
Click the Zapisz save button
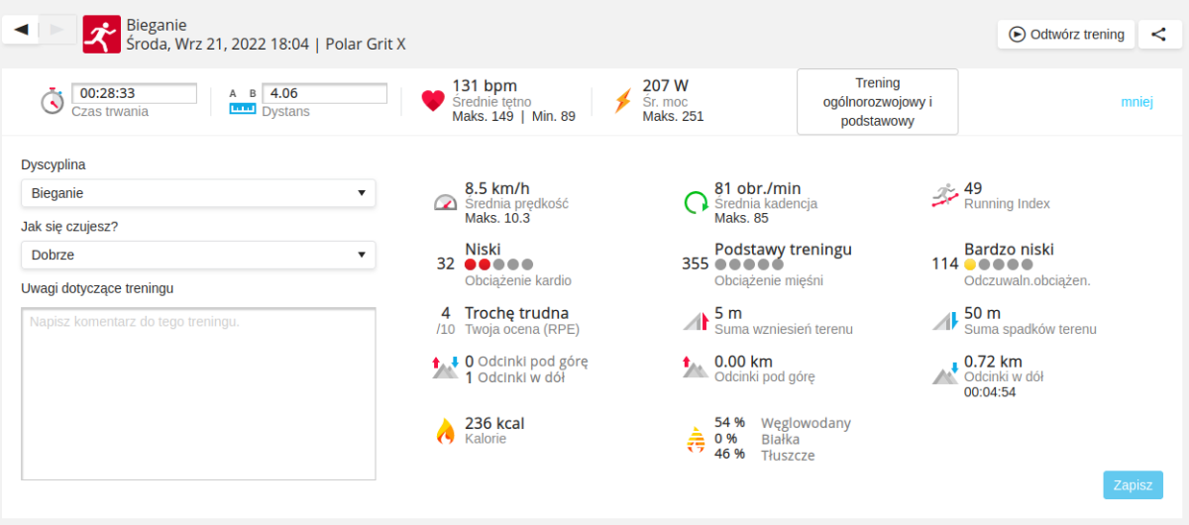[1133, 485]
